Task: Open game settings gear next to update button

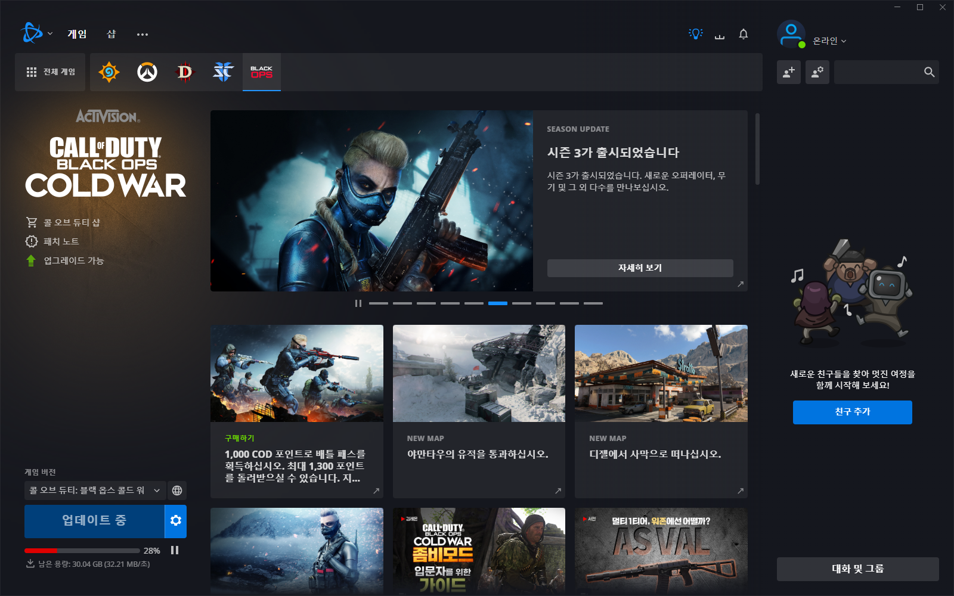Action: click(x=176, y=521)
